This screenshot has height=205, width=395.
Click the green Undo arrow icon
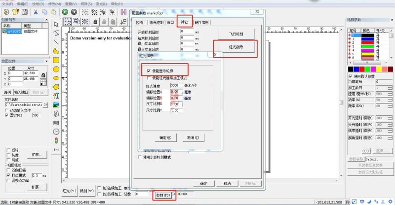(x=65, y=12)
